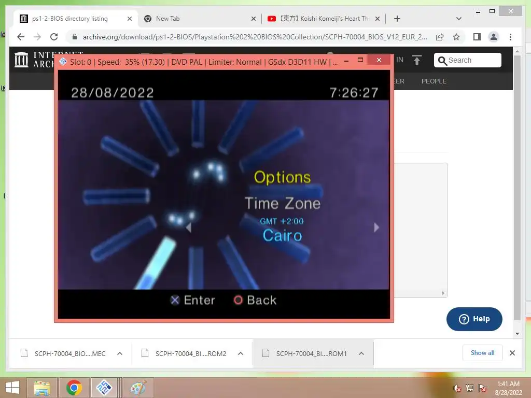Reload the archive.org page
The height and width of the screenshot is (398, 531).
coord(54,37)
